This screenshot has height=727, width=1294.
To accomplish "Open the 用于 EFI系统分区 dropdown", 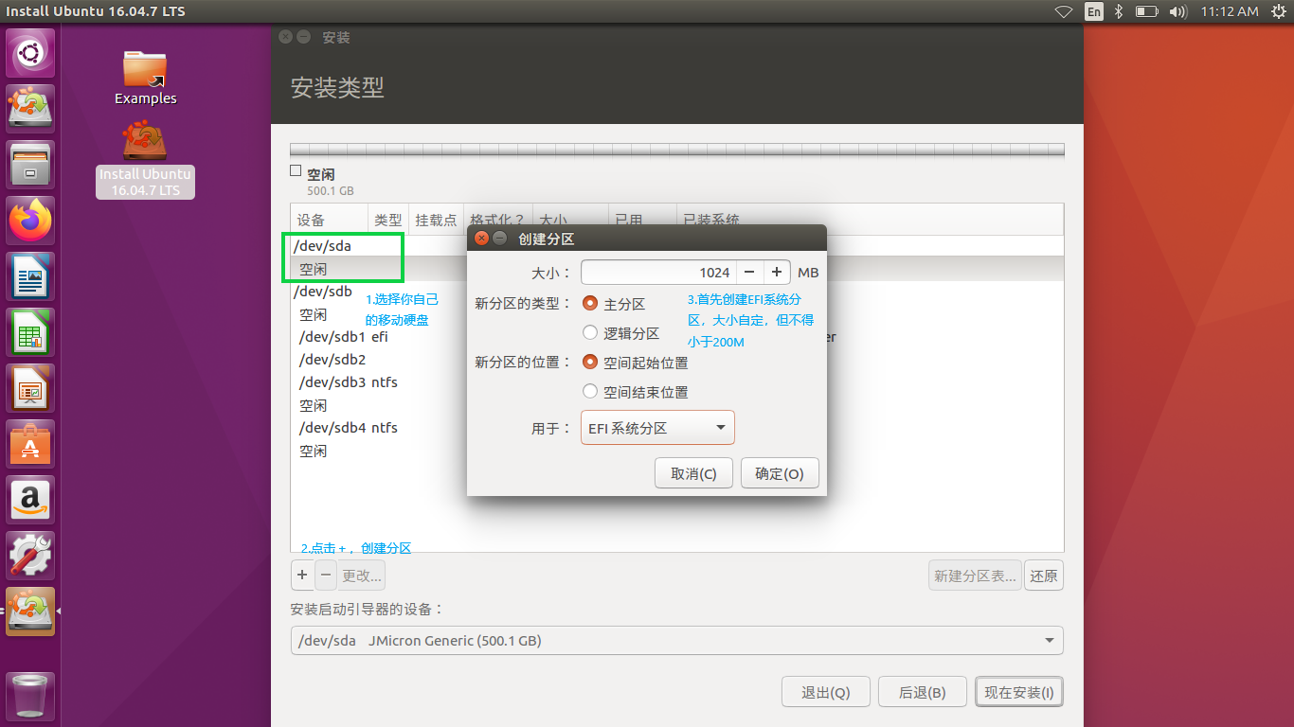I will point(656,428).
